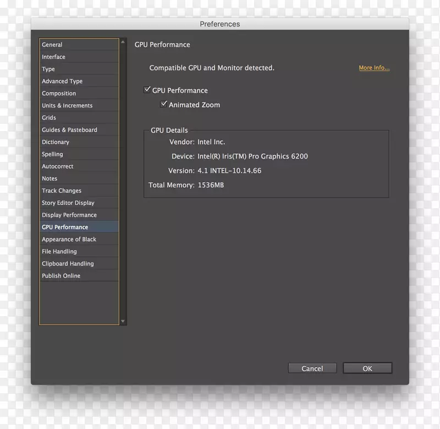Enable the GPU Performance checkbox

tap(147, 90)
